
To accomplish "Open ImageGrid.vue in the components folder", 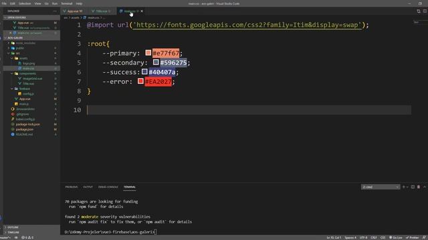I will tap(32, 79).
